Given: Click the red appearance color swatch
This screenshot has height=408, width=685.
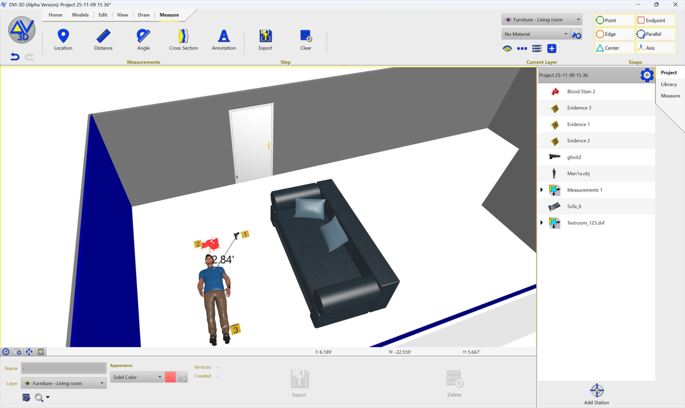Looking at the screenshot, I should tap(170, 377).
